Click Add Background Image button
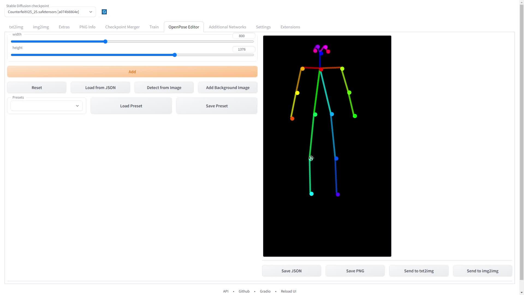 point(228,87)
